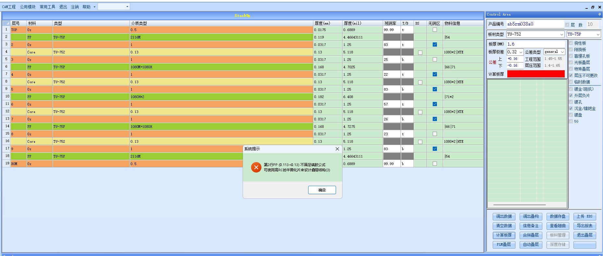Click 确定 in the system prompt dialog

[x=322, y=190]
